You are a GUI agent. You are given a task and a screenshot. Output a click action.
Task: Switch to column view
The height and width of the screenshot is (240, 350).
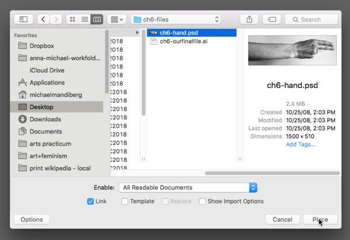click(x=97, y=19)
